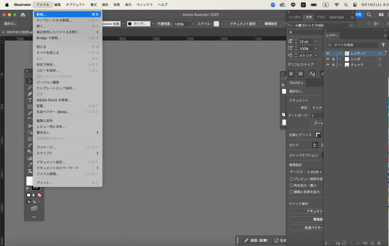
Task: Open the Layers panel hamburger menu
Action: point(385,35)
